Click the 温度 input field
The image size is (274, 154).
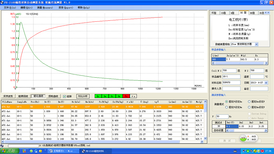(x=257, y=77)
